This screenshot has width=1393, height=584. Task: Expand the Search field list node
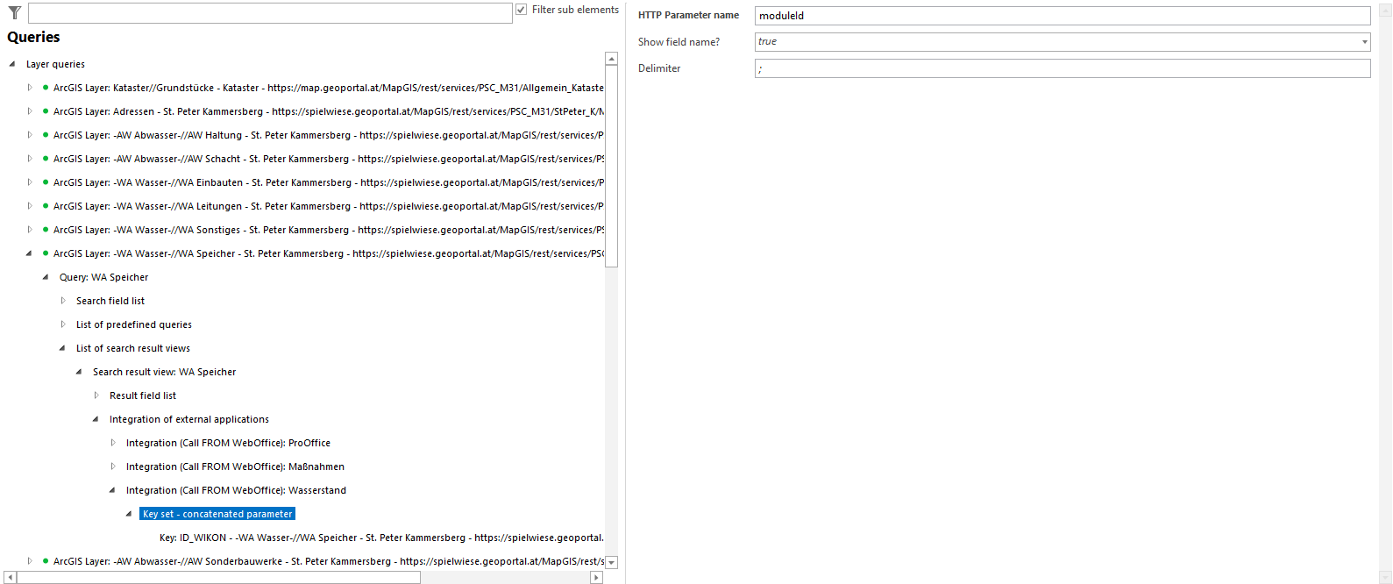click(63, 301)
